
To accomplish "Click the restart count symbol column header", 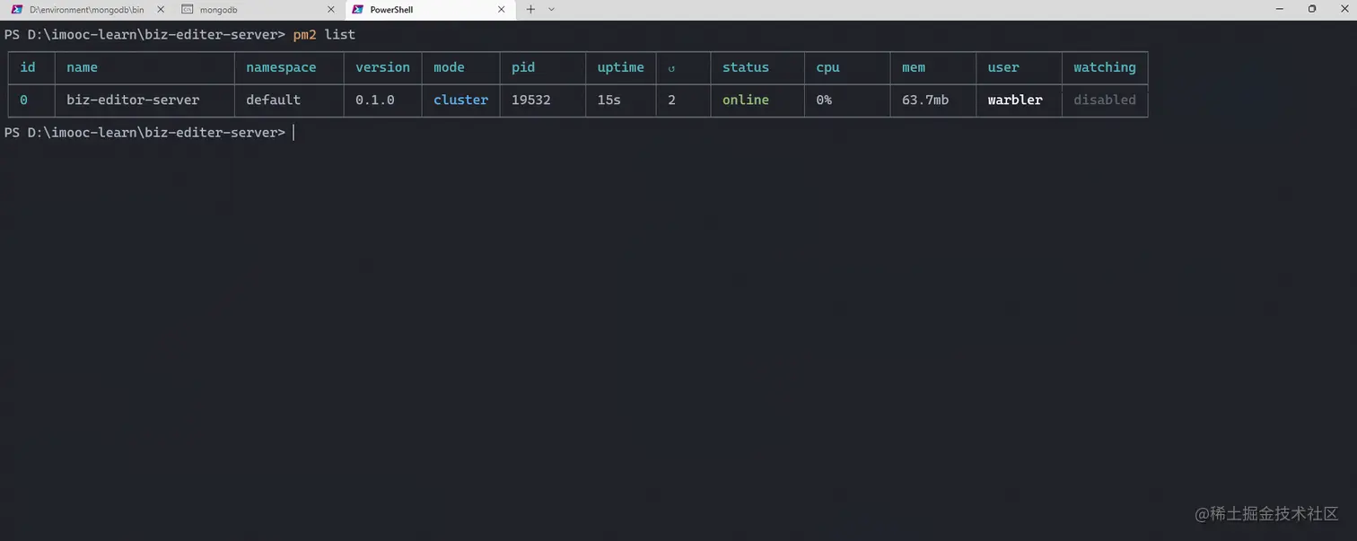I will point(671,68).
